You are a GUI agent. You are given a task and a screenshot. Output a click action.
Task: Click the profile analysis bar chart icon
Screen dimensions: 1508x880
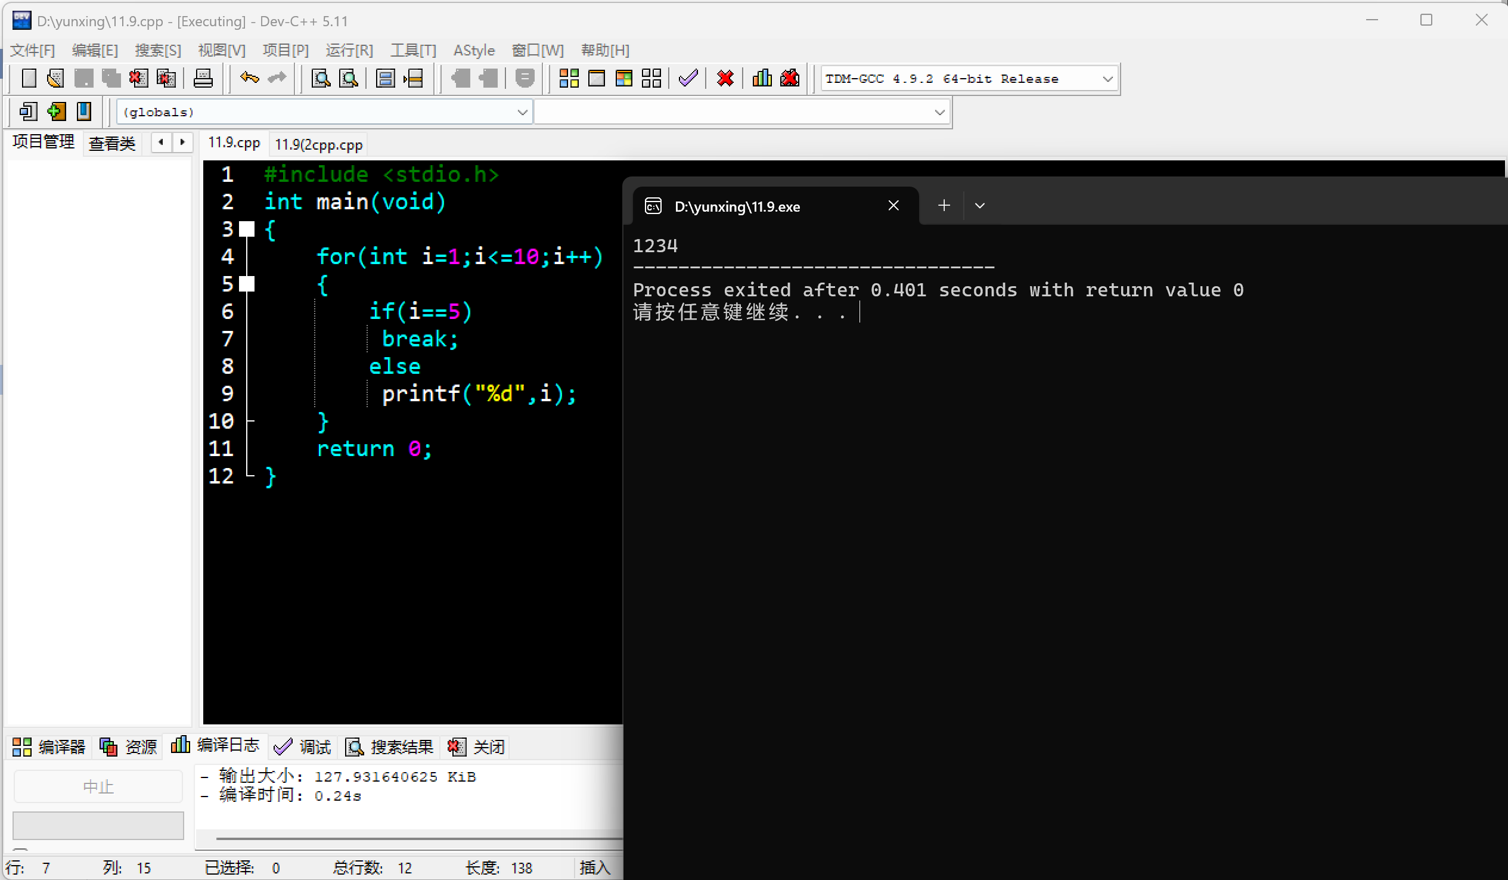(x=761, y=79)
